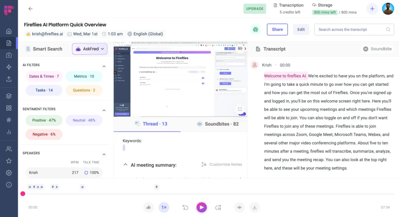
Task: Open the Team people icon in sidebar
Action: 9,149
